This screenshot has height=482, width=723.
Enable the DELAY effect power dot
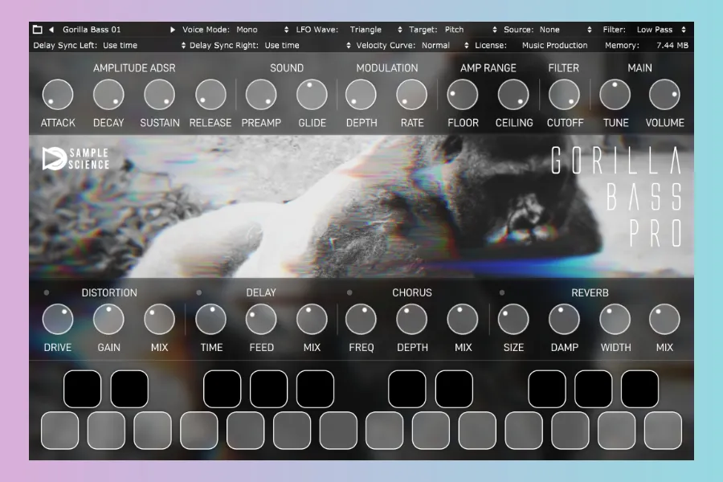(x=199, y=292)
